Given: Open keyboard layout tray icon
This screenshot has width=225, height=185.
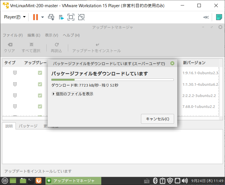Looking at the screenshot, I should 147,181.
